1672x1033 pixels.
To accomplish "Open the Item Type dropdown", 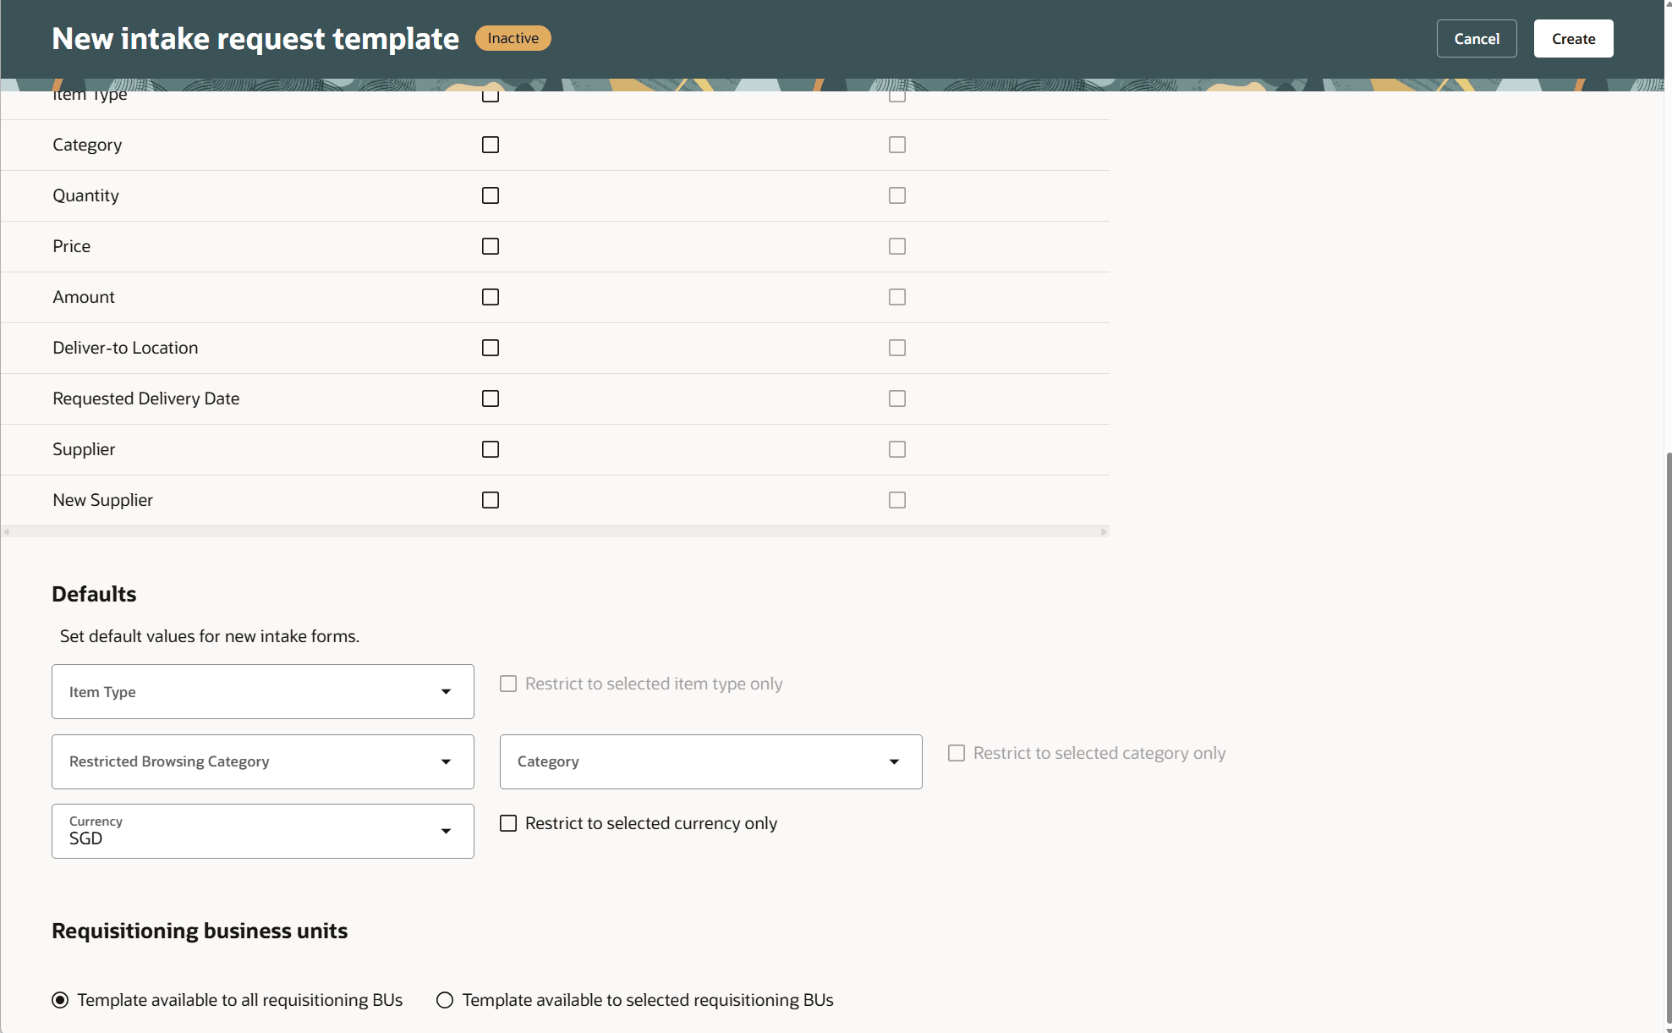I will click(x=263, y=691).
